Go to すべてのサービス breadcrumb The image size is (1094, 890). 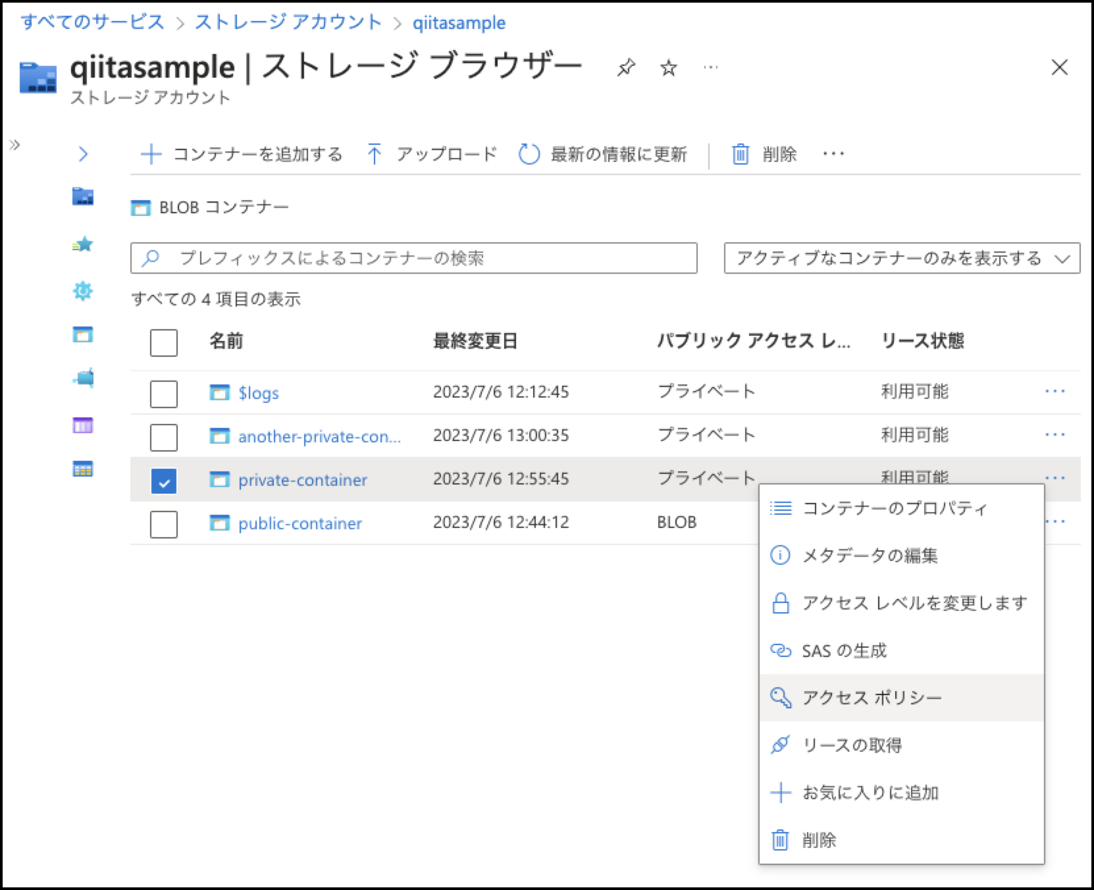[93, 22]
